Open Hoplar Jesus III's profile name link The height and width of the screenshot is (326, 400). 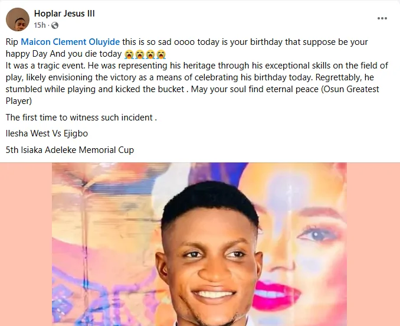(64, 14)
